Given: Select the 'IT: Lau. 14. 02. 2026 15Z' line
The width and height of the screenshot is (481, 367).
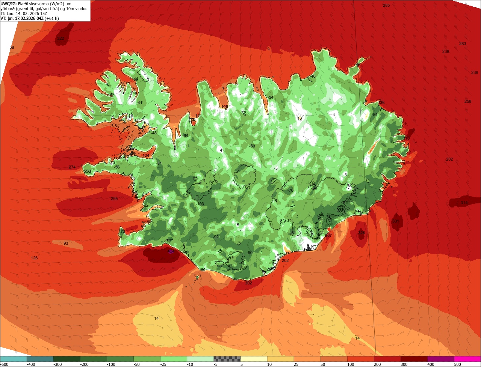Looking at the screenshot, I should pyautogui.click(x=24, y=14).
